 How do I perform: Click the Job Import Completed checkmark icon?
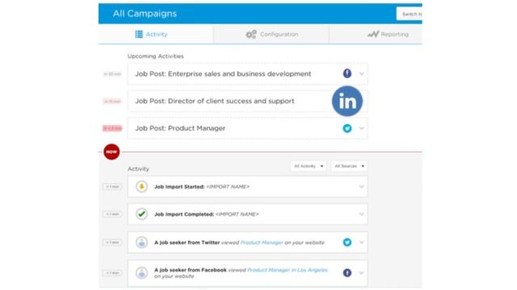(142, 214)
